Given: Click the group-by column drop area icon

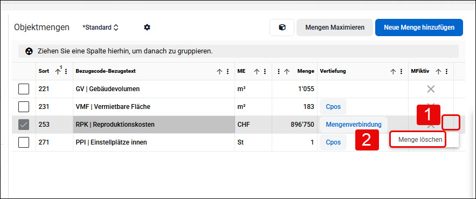Looking at the screenshot, I should tap(29, 51).
